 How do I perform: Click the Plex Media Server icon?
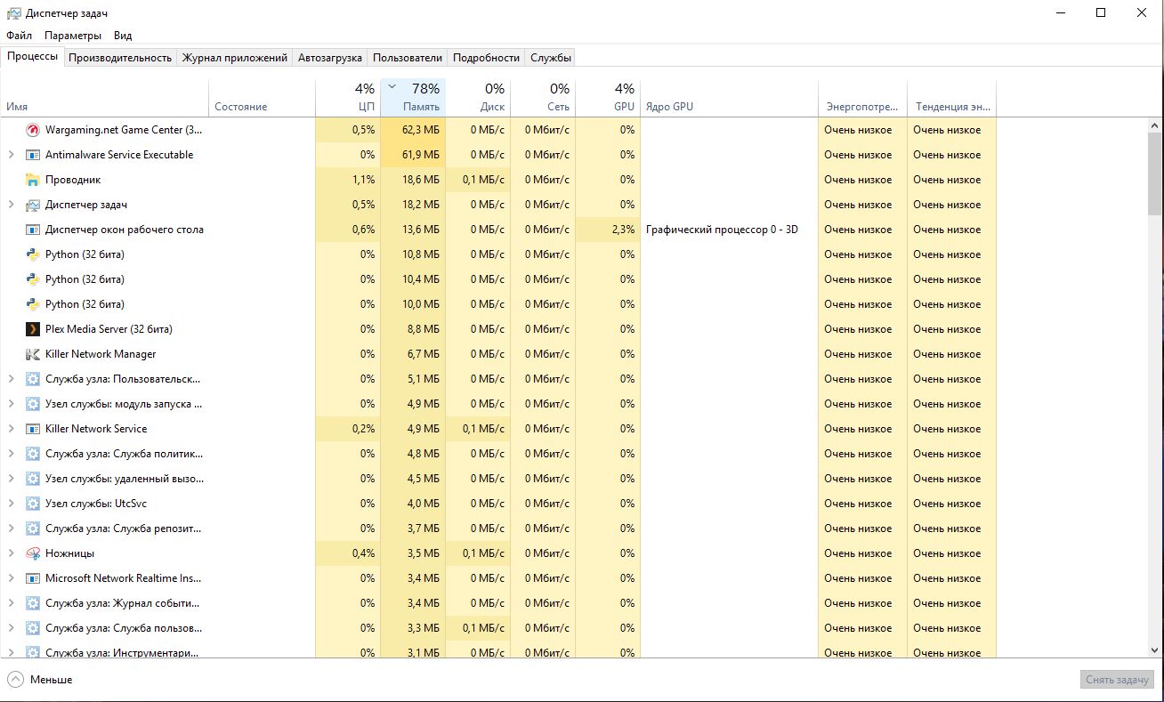pos(33,329)
